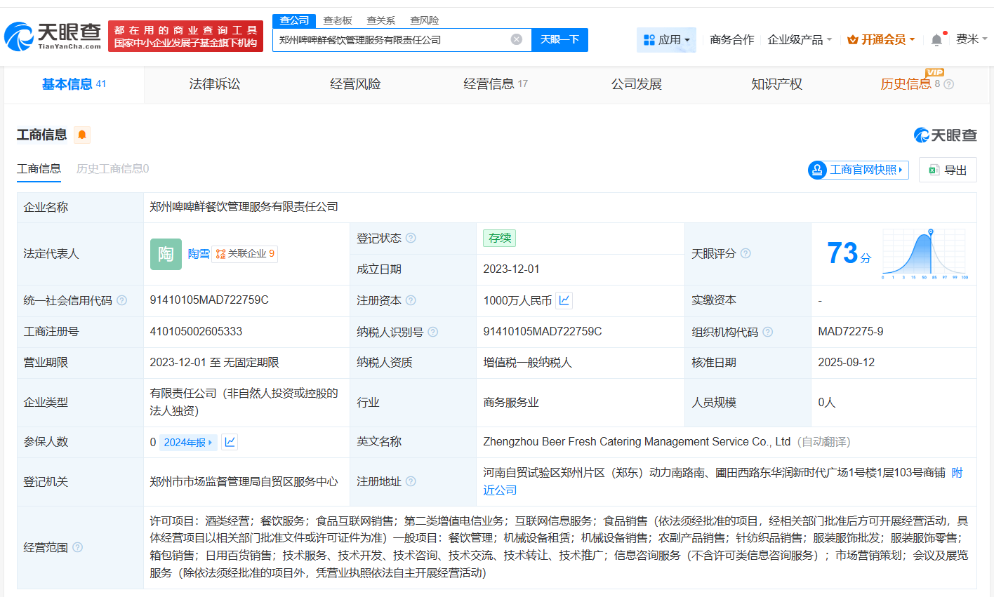Screen dimensions: 994x597
Task: Click the bell icon beside 工商信息 heading
Action: coord(82,135)
